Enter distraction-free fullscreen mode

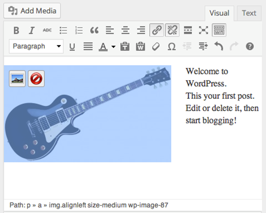[203, 31]
